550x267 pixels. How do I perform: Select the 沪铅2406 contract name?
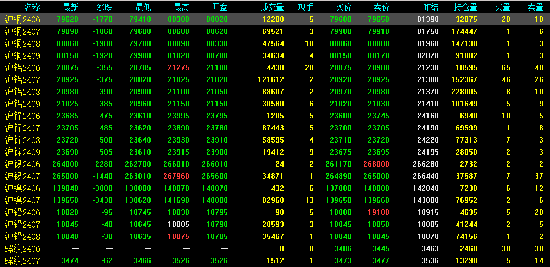tap(22, 212)
